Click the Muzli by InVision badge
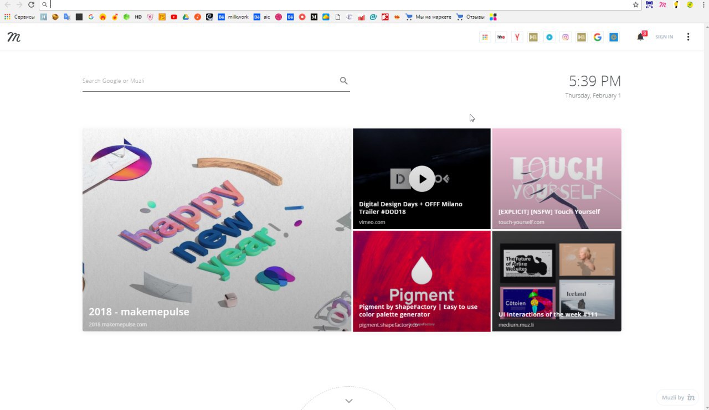709x410 pixels. pos(679,397)
